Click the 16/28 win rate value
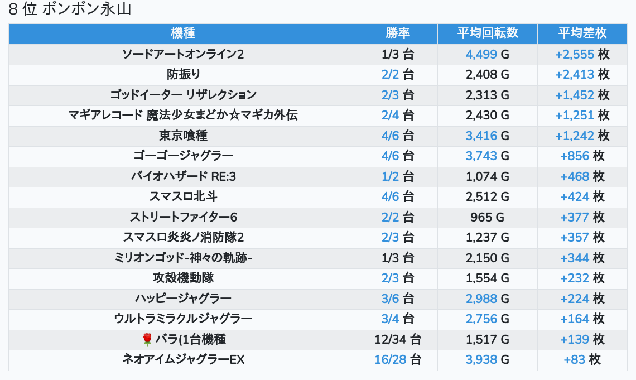 (387, 360)
